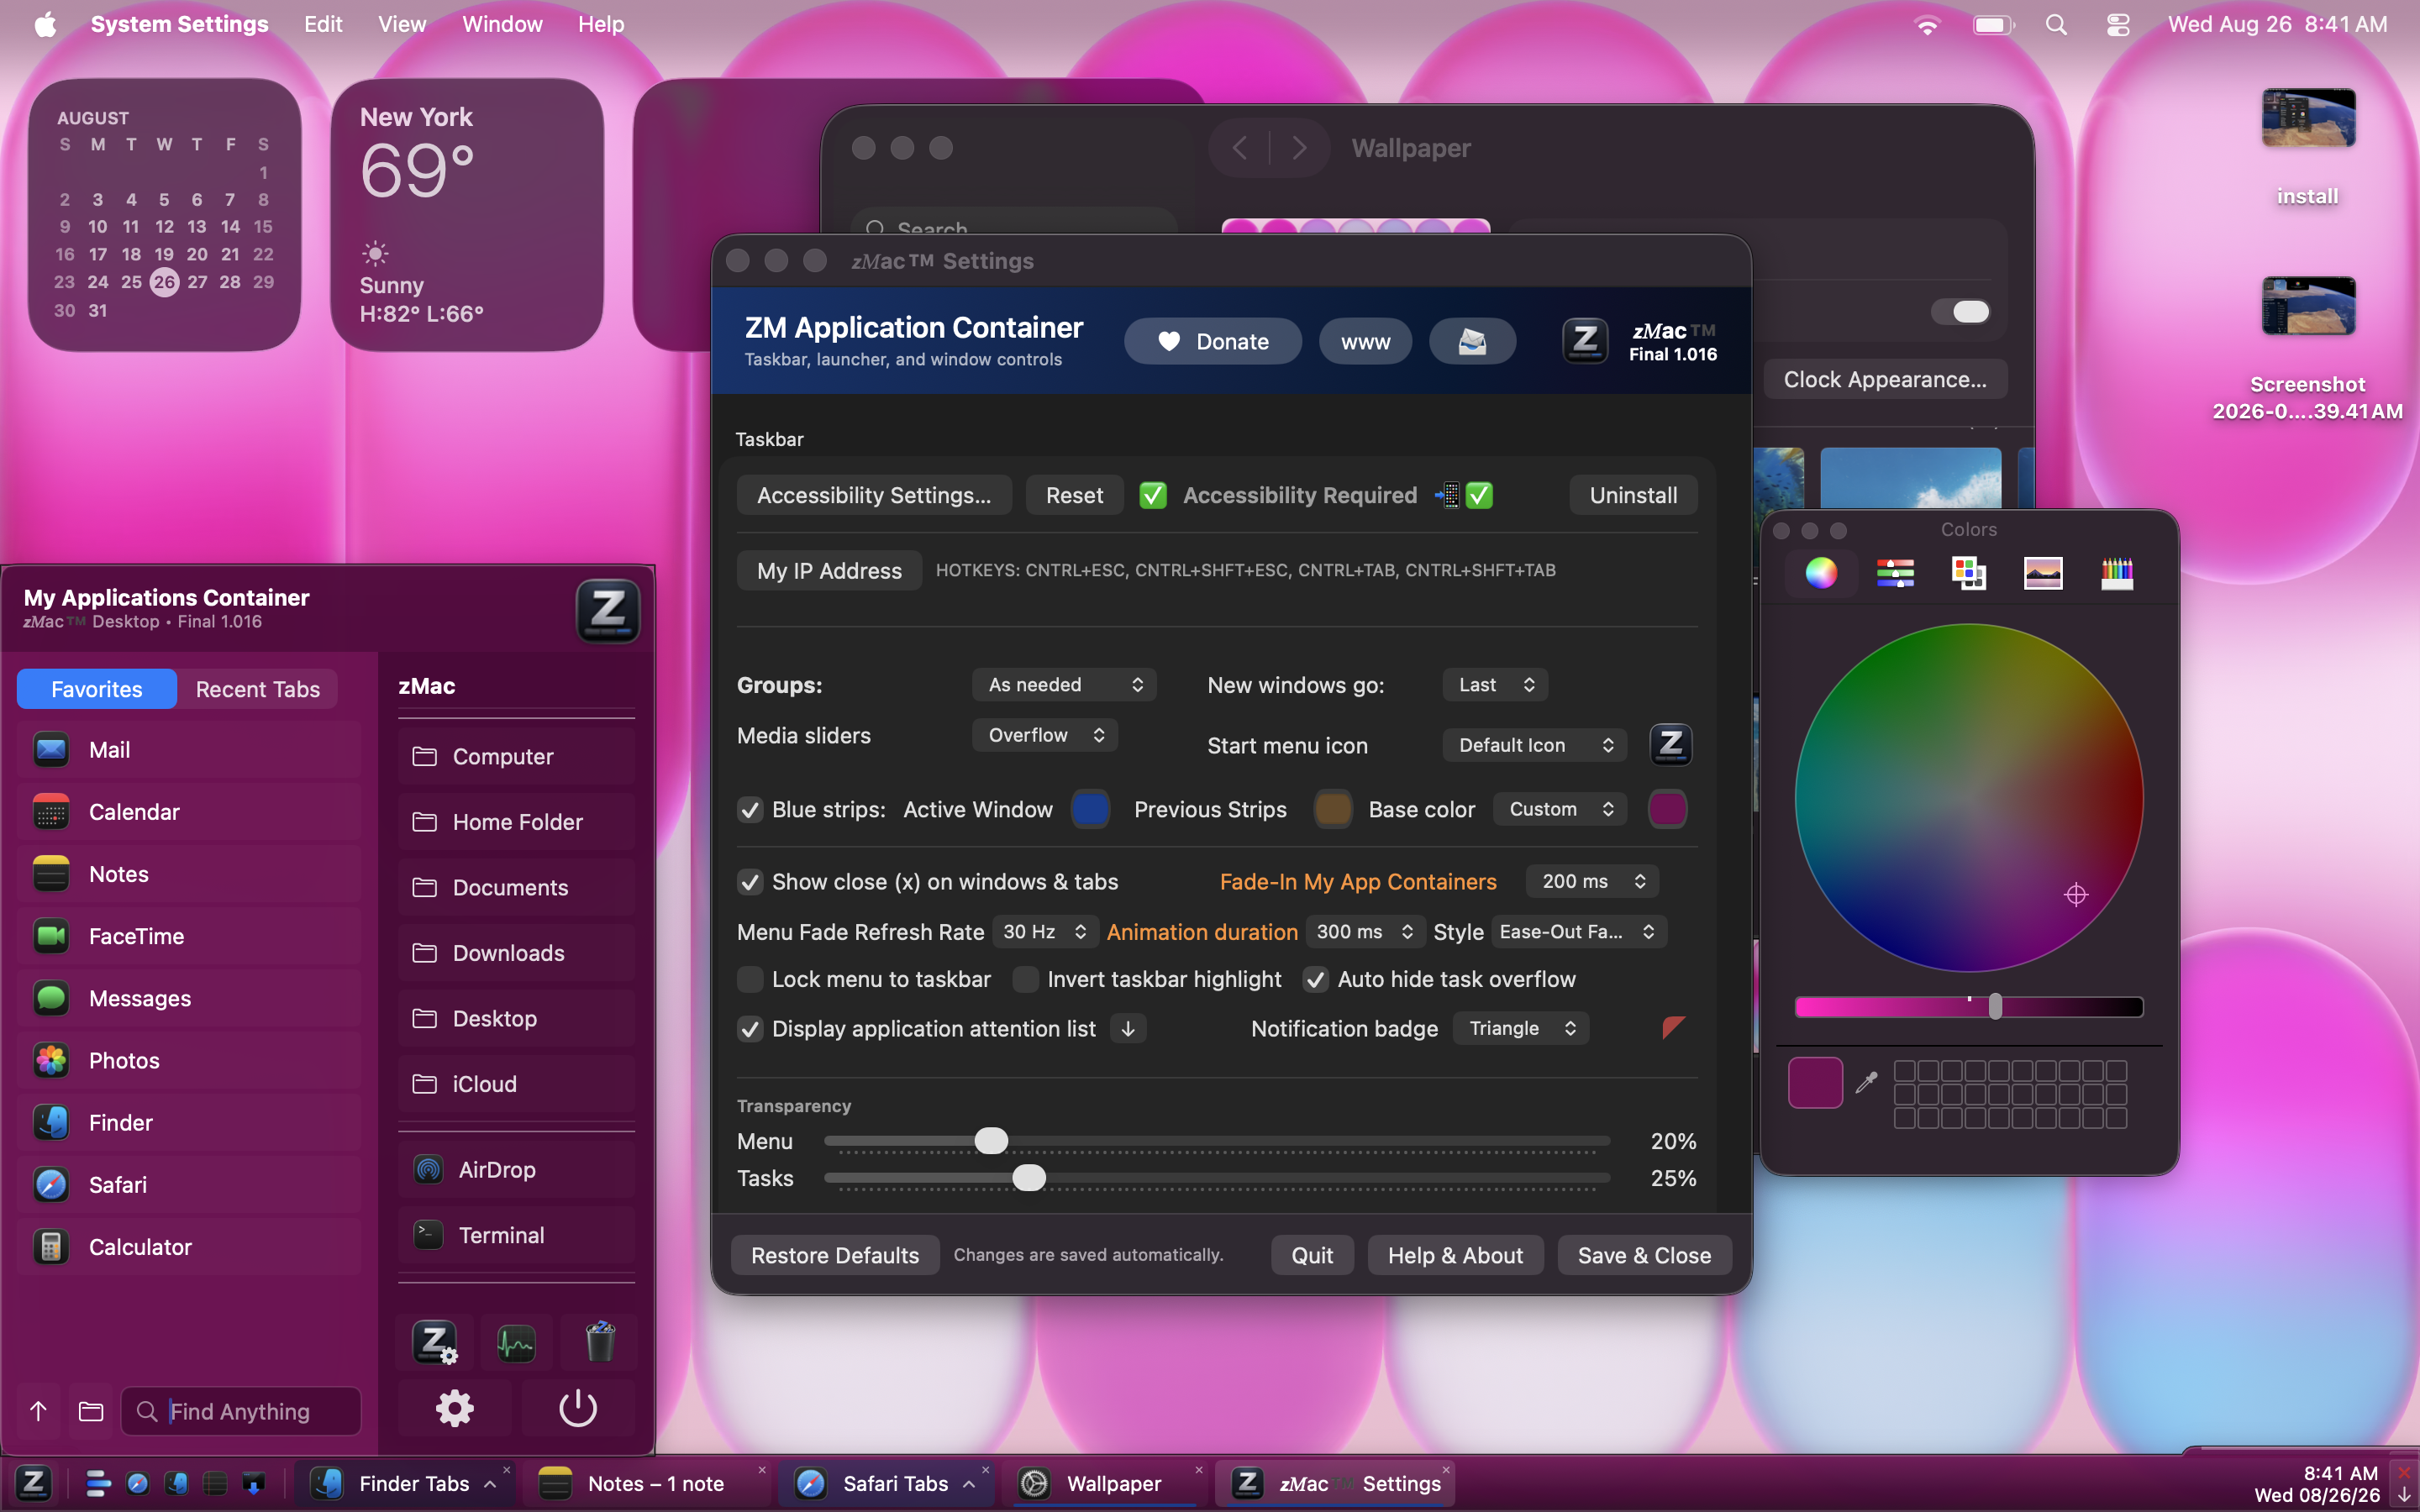
Task: Switch to color sliders tab in Colors
Action: [x=1895, y=573]
